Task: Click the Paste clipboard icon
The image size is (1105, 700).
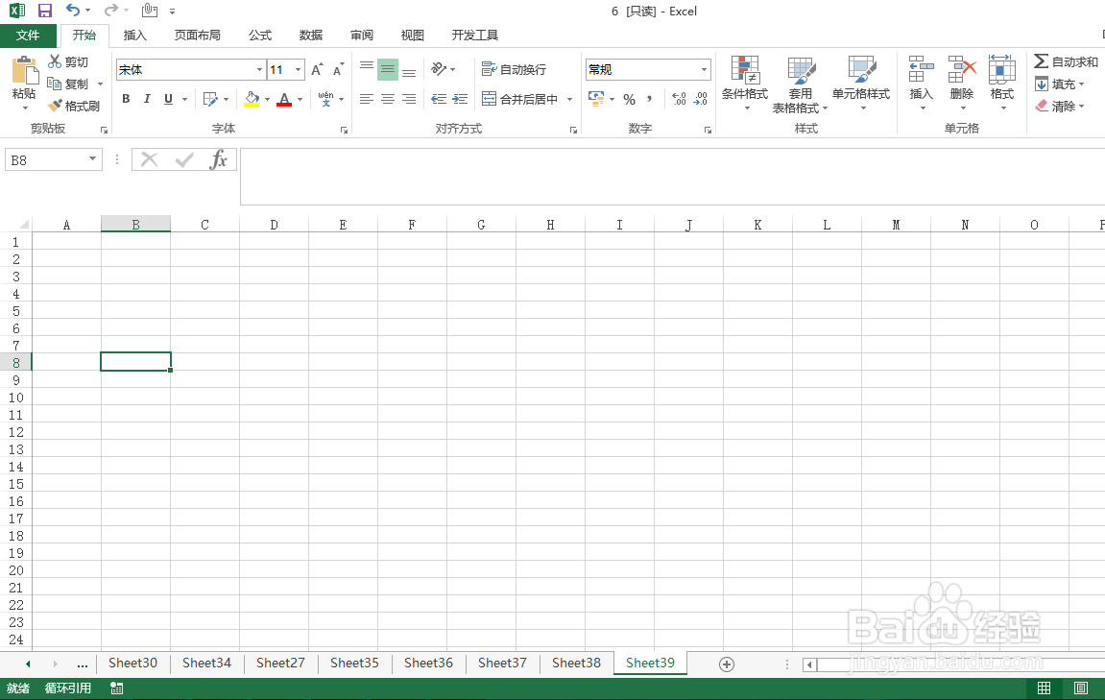Action: [x=24, y=70]
